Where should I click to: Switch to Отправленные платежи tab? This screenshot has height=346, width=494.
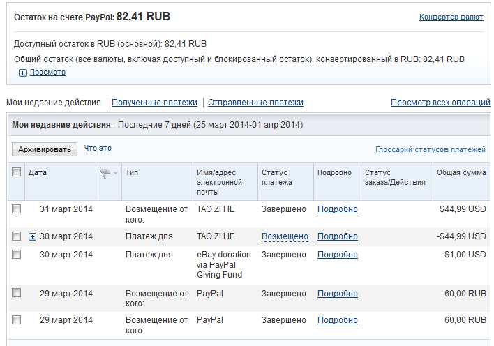(x=255, y=103)
